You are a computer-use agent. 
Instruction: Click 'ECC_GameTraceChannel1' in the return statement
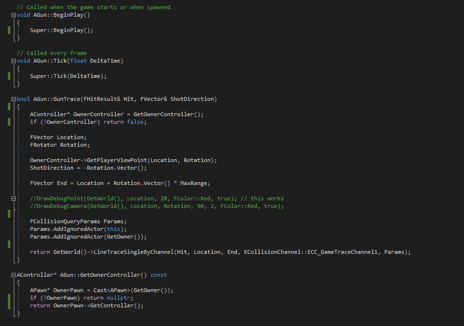tap(343, 252)
